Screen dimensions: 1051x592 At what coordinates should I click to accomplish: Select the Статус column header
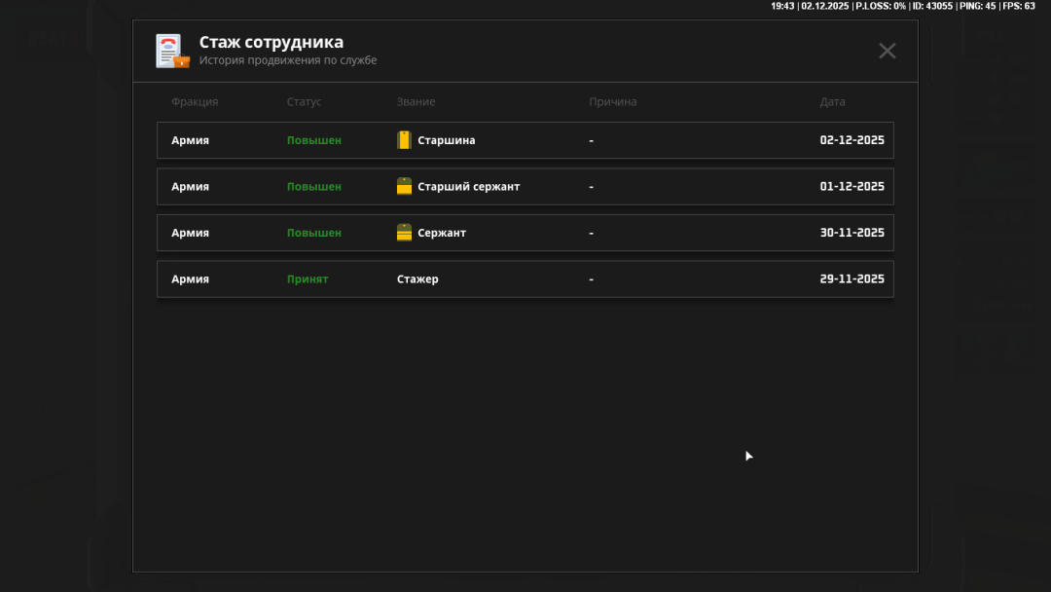304,102
